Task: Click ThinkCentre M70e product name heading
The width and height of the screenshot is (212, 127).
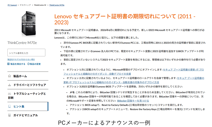Action: (22, 43)
